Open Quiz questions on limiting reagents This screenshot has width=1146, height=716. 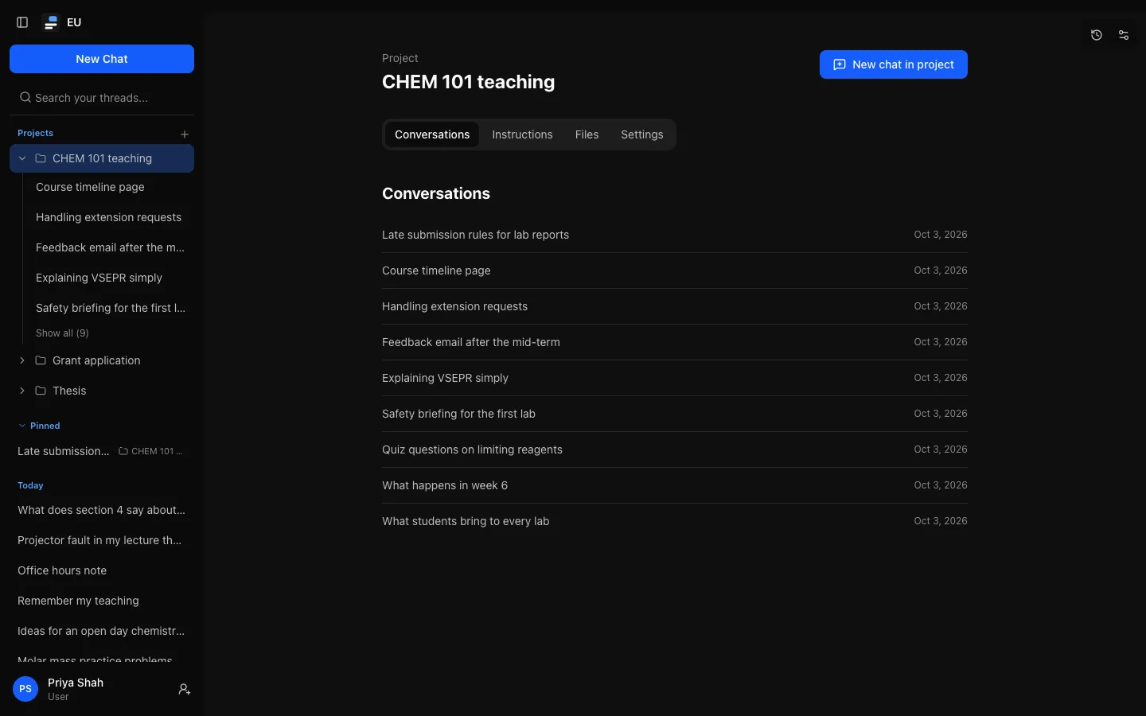[675, 449]
